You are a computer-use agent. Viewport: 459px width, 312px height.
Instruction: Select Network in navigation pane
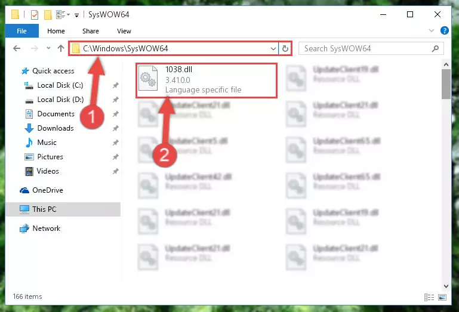pos(46,228)
